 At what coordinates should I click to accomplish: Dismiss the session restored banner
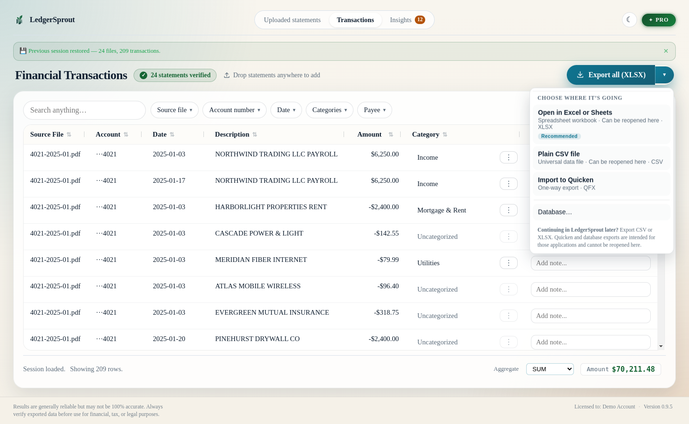pyautogui.click(x=666, y=51)
